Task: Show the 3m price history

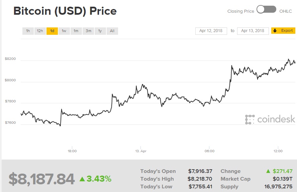Action: (88, 31)
